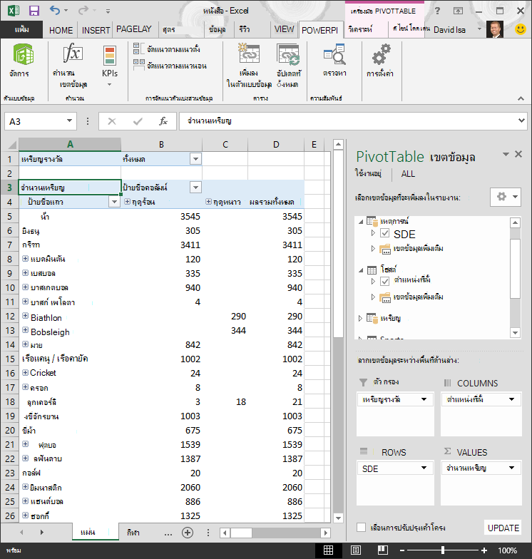Viewport: 532px width, 559px height.
Task: Click the Undo arrow icon
Action: (x=54, y=10)
